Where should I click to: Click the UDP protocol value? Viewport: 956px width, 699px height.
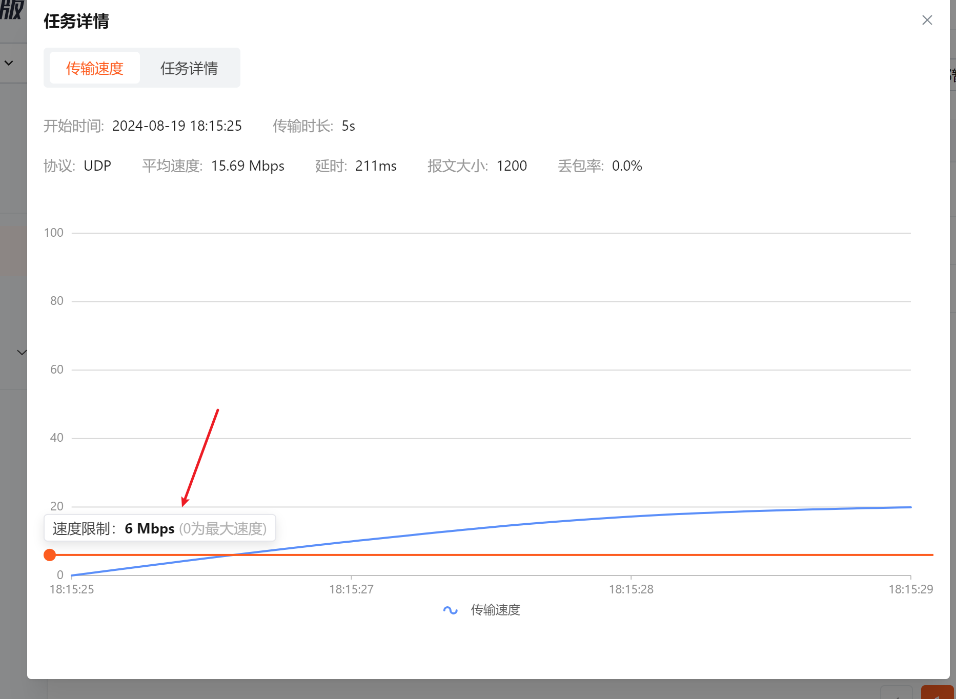(97, 166)
